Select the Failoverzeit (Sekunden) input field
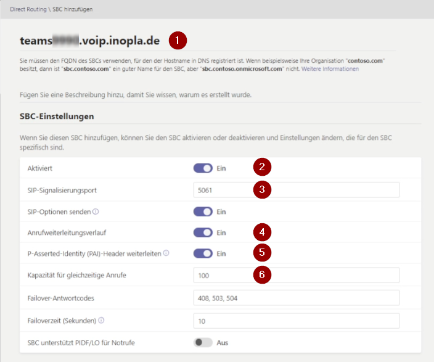 297,321
